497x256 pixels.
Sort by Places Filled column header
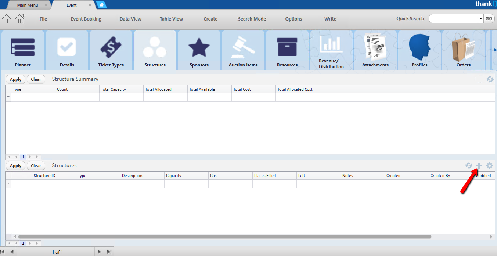274,176
